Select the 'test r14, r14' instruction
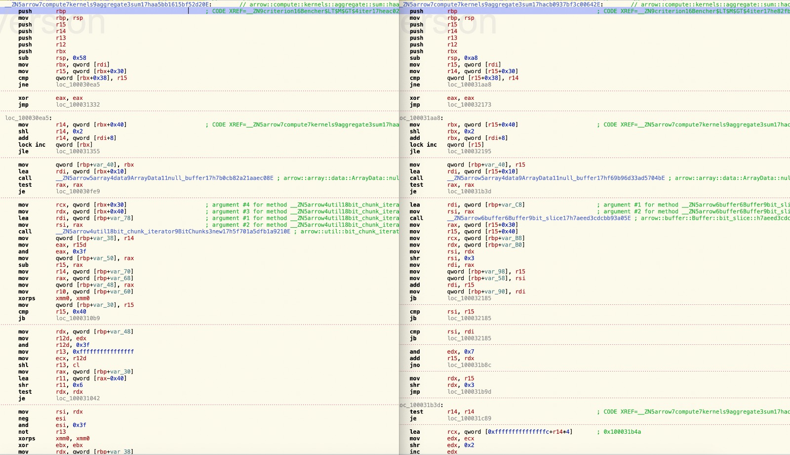 click(x=442, y=412)
